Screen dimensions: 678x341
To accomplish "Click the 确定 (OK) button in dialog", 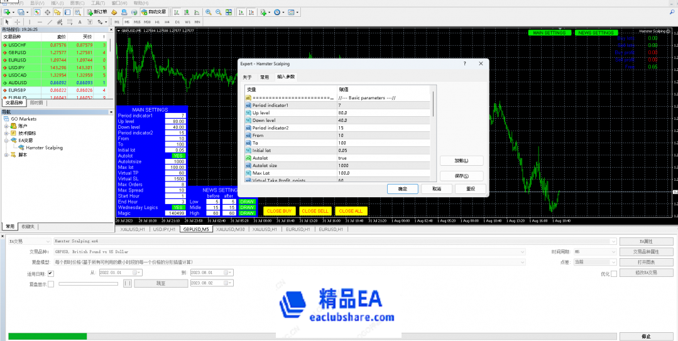I will click(x=403, y=189).
